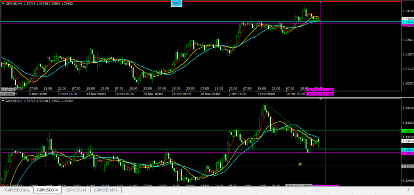Open the GBPUSD,H1 chart title arrow
414x195 pixels.
[3, 100]
